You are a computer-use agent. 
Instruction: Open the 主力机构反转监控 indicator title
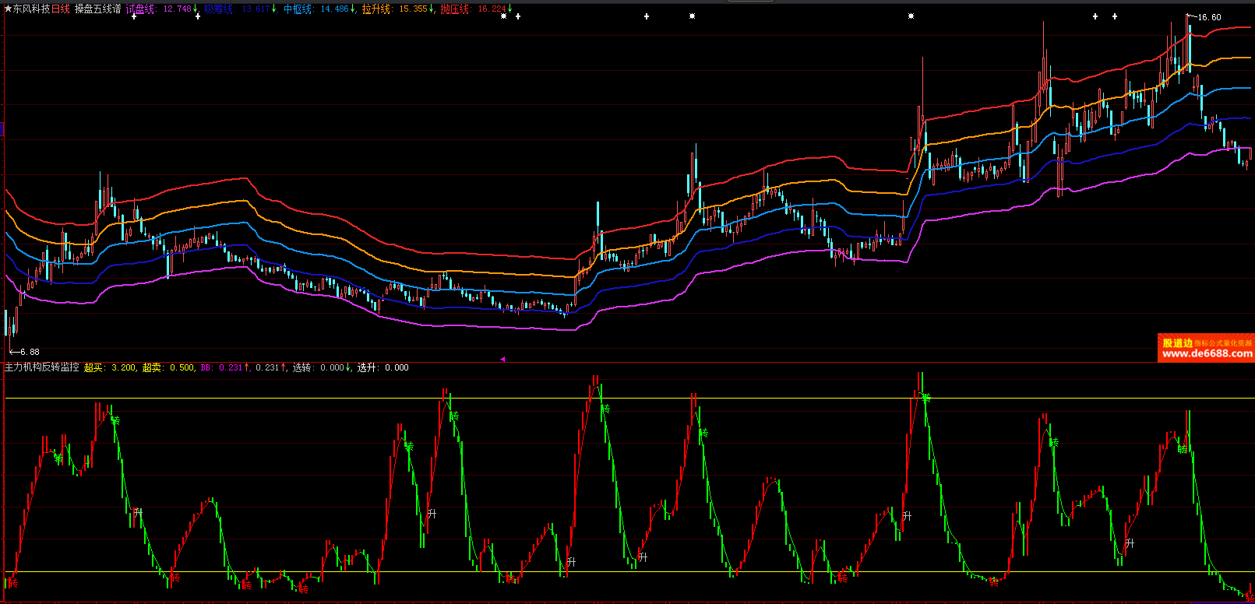tap(42, 367)
